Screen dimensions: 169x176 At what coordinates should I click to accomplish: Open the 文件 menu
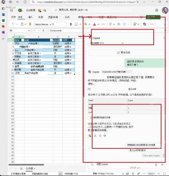pyautogui.click(x=13, y=17)
